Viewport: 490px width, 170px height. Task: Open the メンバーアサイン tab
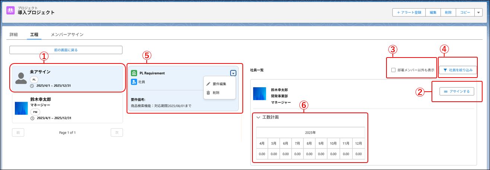(67, 35)
